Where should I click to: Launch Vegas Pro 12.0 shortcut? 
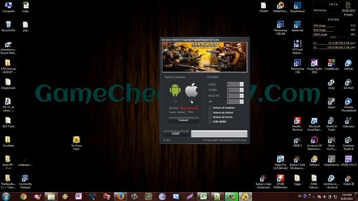[280, 162]
